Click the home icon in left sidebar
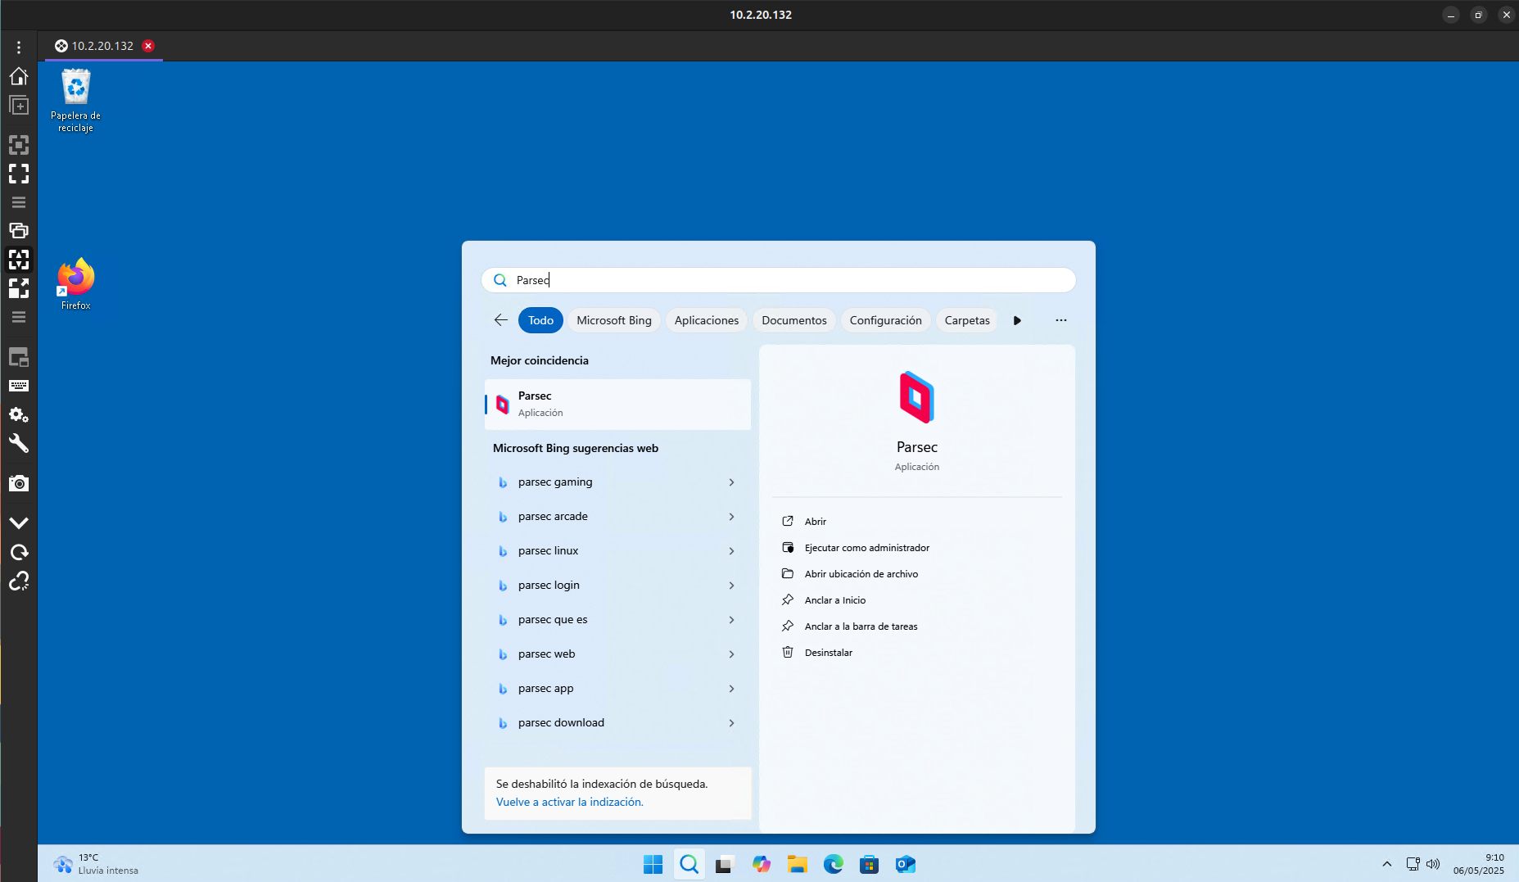Screen dimensions: 1519x882 tap(19, 76)
